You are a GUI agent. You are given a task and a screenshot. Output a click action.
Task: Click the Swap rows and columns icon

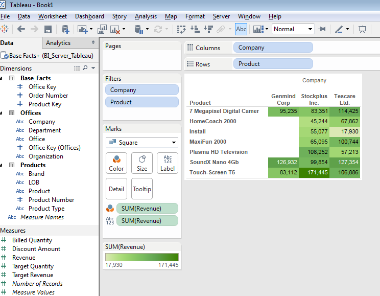point(181,29)
